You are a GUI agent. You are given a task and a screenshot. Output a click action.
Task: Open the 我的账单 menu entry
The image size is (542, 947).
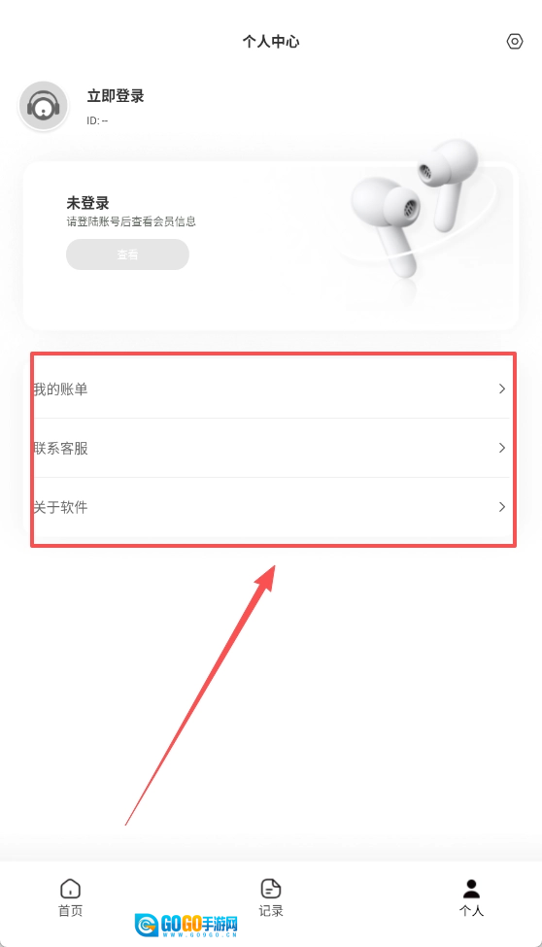(x=271, y=389)
